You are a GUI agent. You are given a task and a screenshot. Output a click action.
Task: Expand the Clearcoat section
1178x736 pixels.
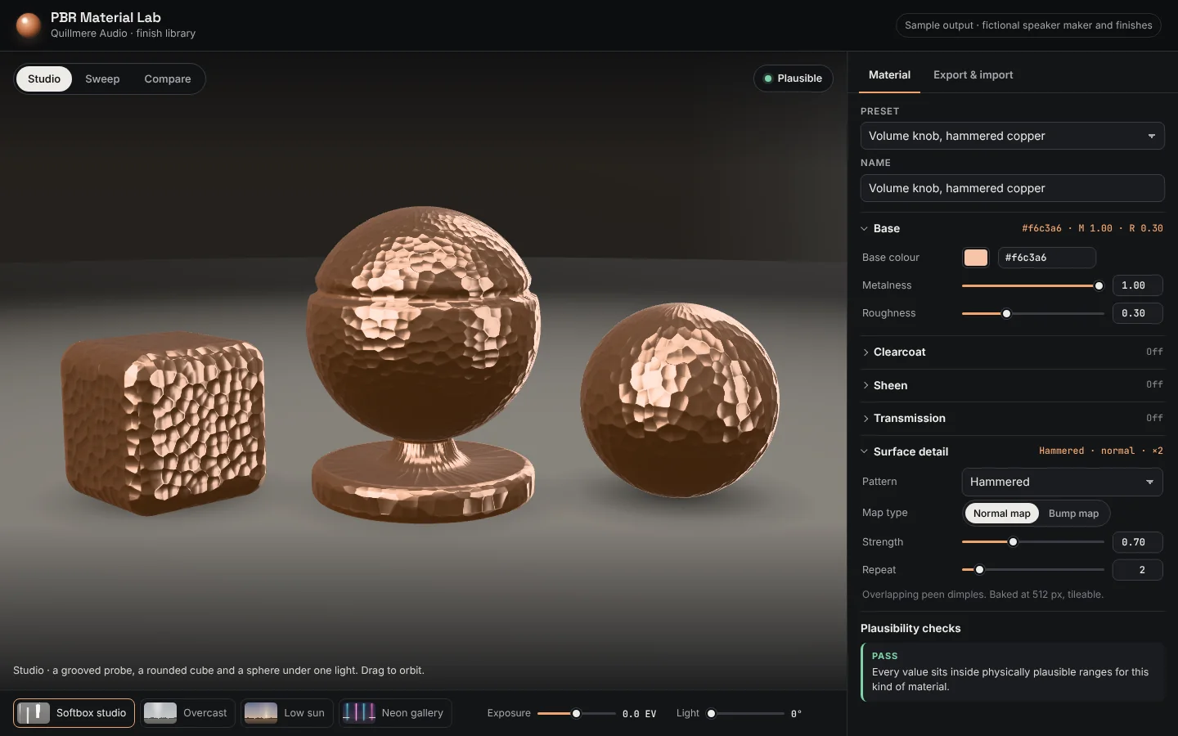tap(1012, 352)
